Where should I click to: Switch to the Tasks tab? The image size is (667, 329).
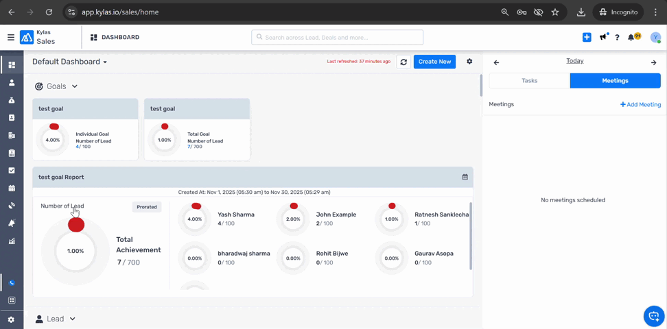[x=529, y=81]
